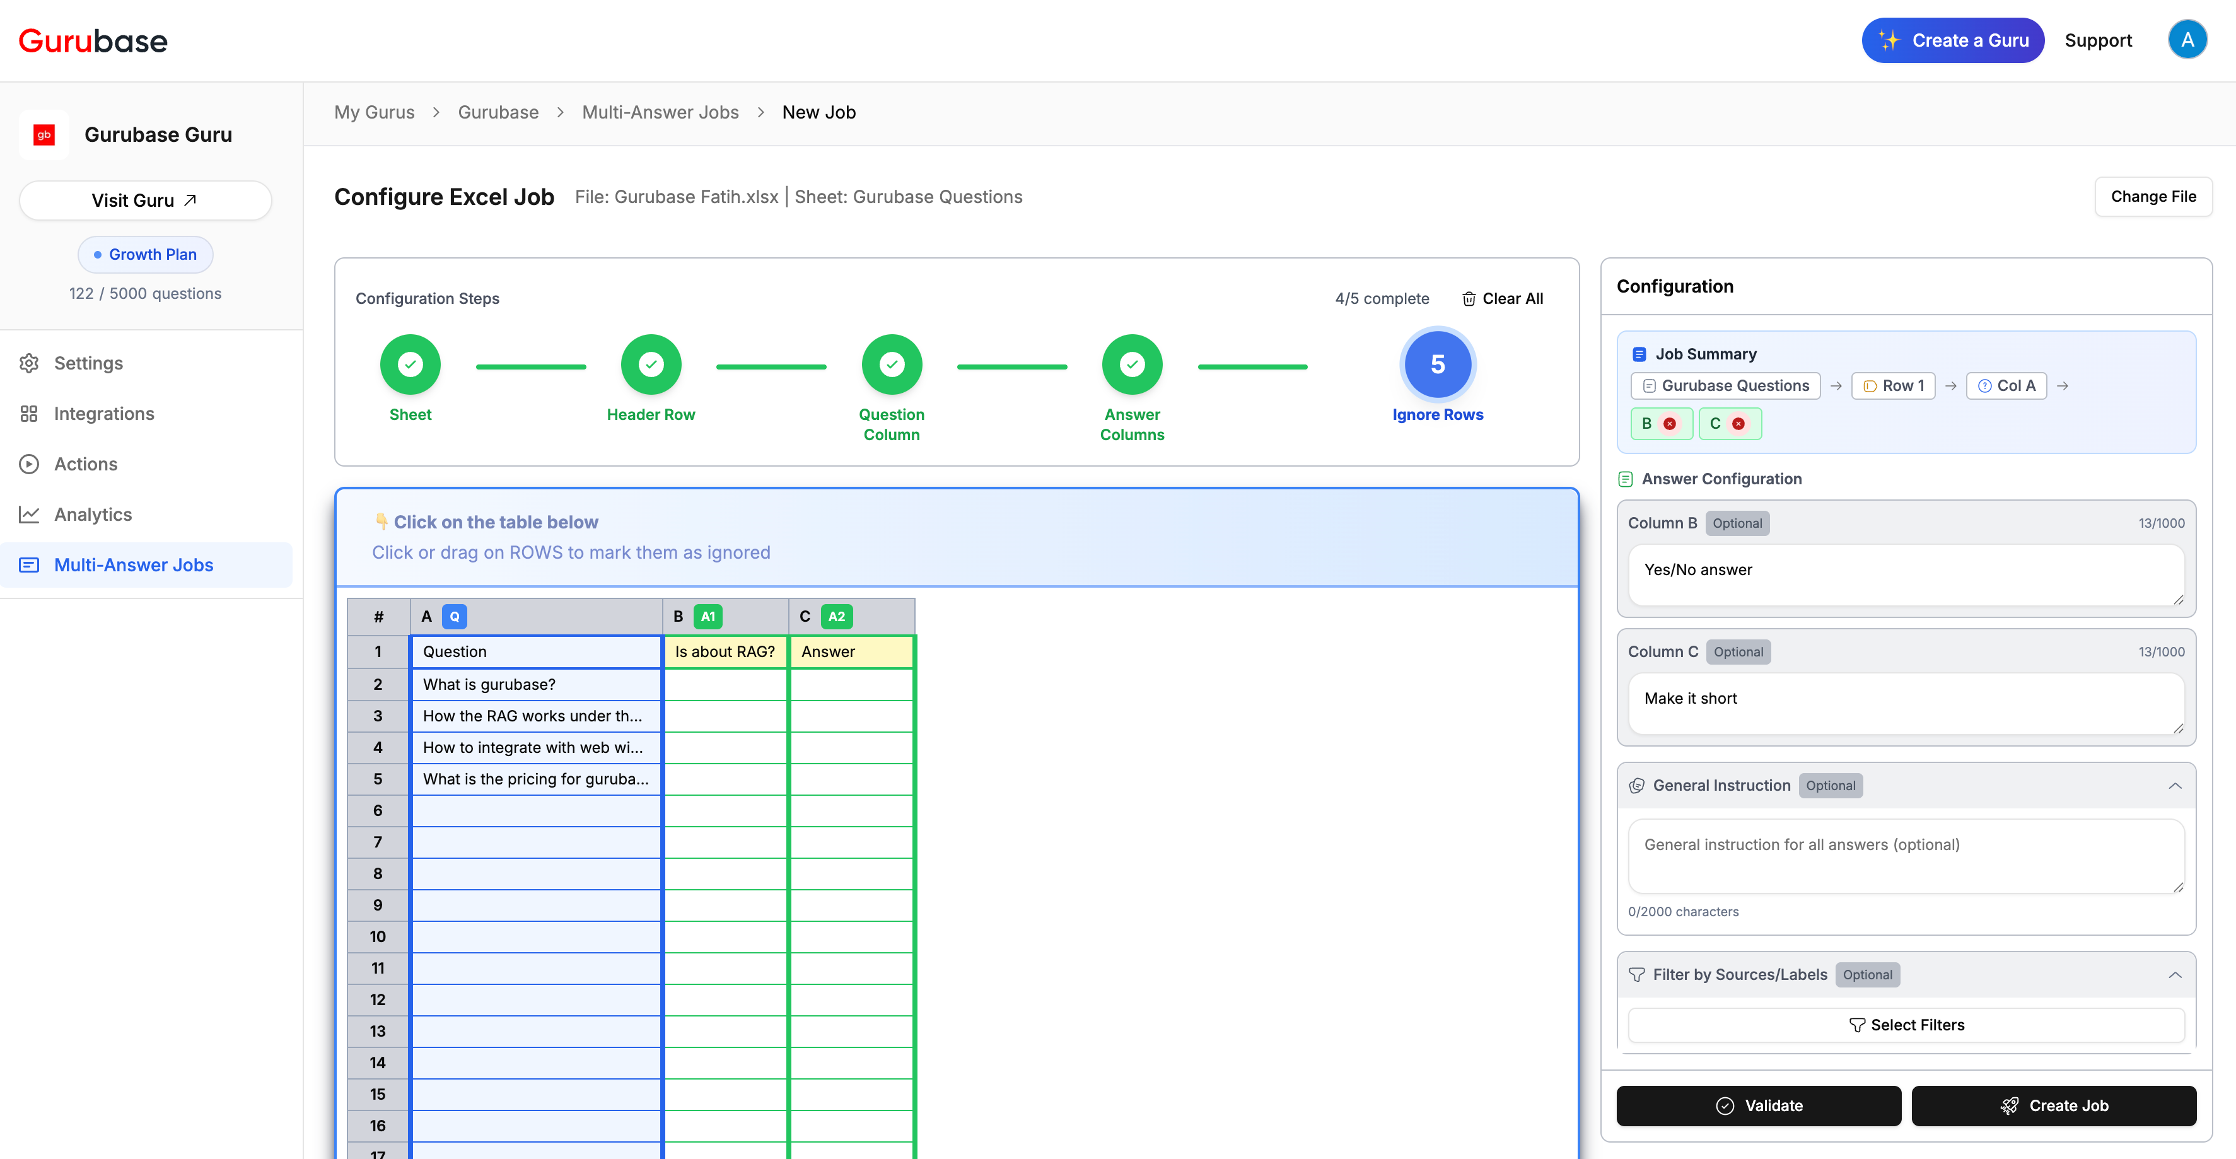Go to the Sheet step circle

[410, 364]
